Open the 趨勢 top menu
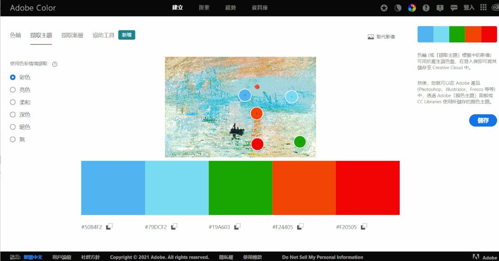 (231, 8)
